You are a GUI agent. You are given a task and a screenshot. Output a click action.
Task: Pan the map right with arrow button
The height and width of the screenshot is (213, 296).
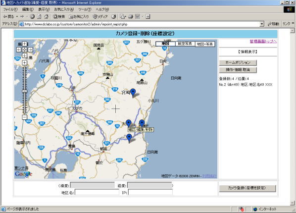click(x=30, y=50)
